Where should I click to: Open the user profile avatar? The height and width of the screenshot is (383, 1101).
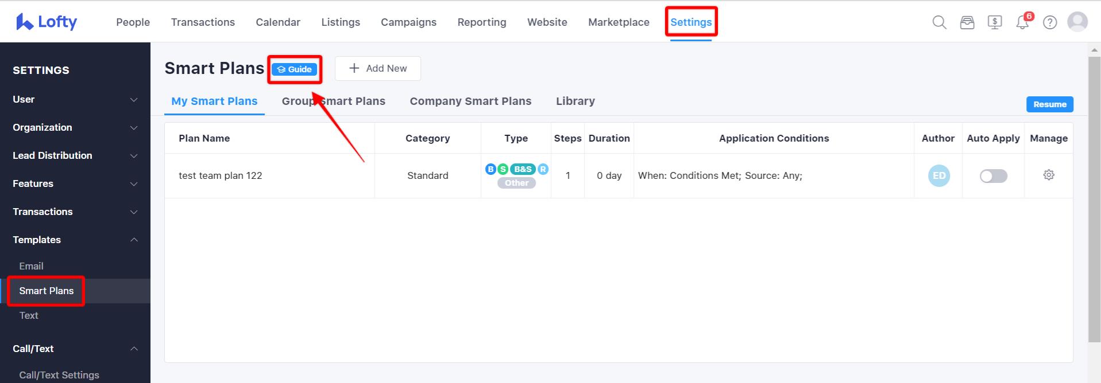click(1077, 22)
